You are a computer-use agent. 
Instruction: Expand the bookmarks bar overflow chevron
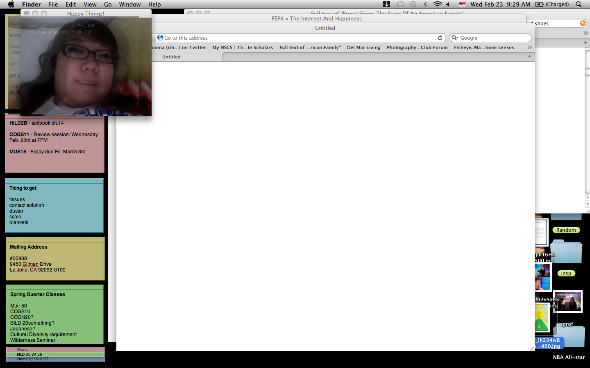pyautogui.click(x=529, y=47)
